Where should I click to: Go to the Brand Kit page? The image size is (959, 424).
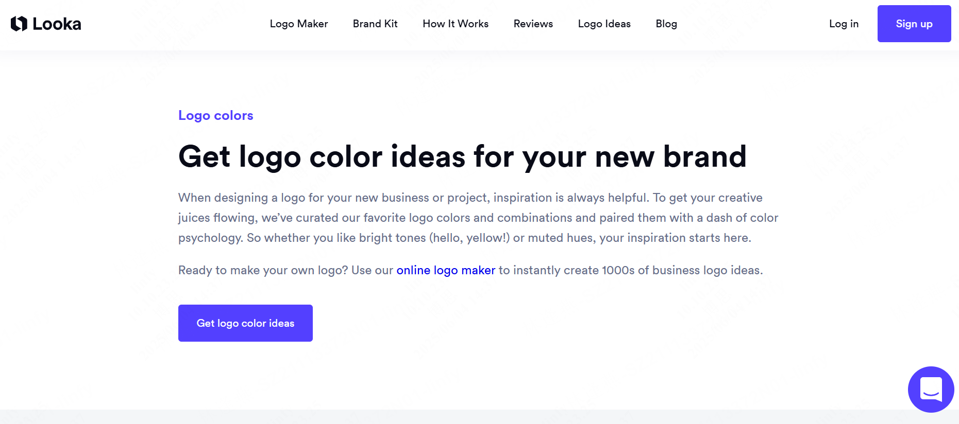[x=375, y=24]
